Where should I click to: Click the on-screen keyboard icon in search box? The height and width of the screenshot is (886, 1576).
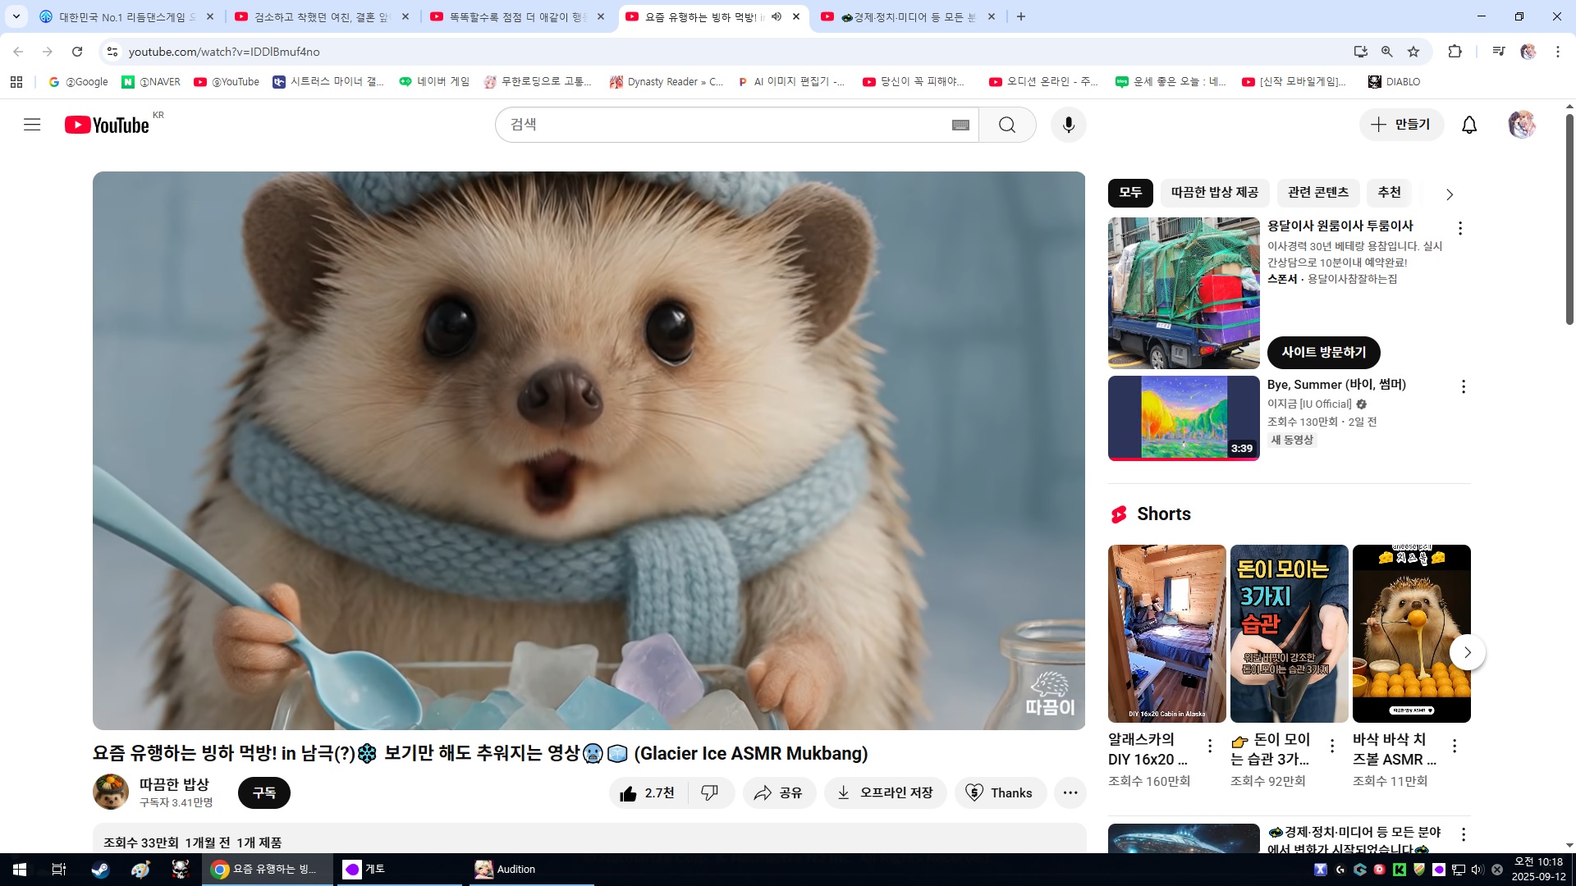960,125
